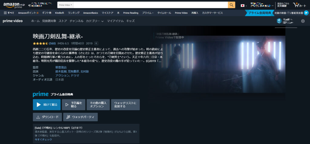Viewport: 310px width, 144px height.
Task: Click the star rating icons
Action: click(41, 43)
